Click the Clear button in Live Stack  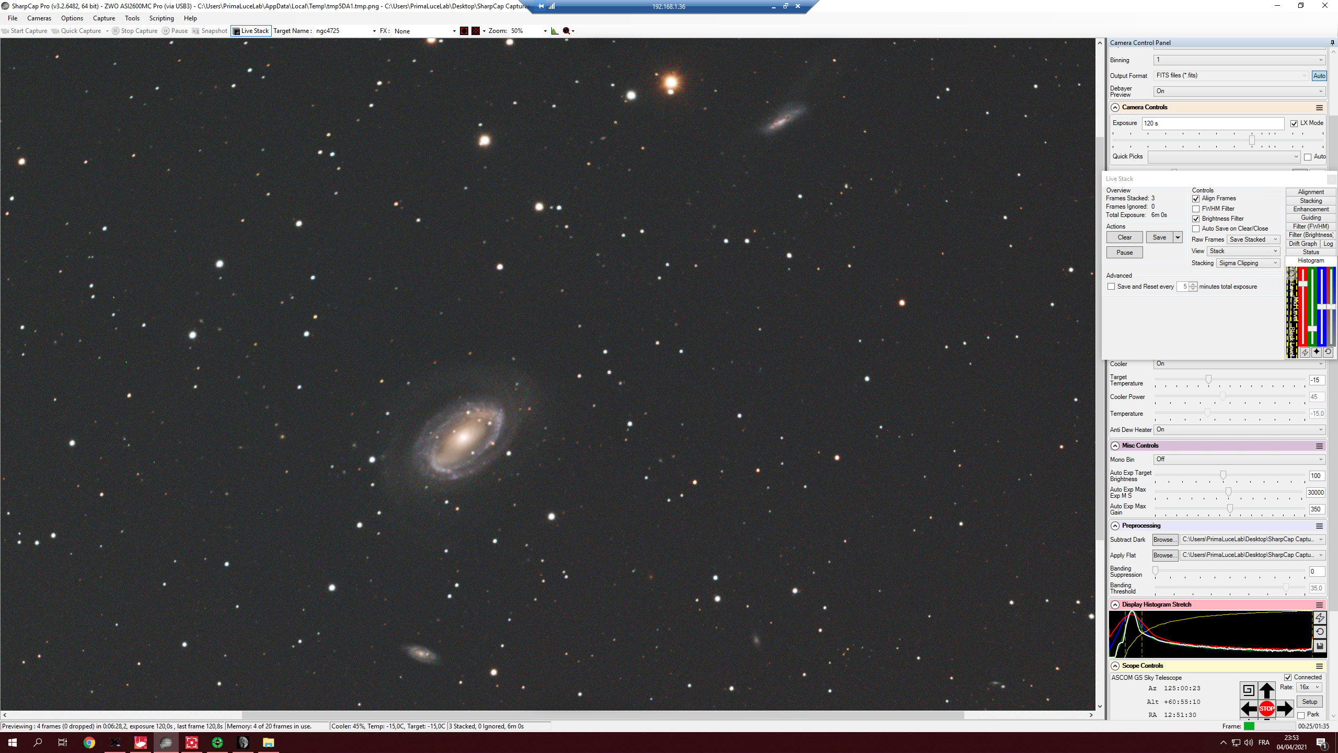pyautogui.click(x=1125, y=237)
